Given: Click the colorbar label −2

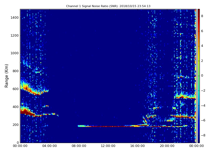Looking at the screenshot, I should 203,91.
